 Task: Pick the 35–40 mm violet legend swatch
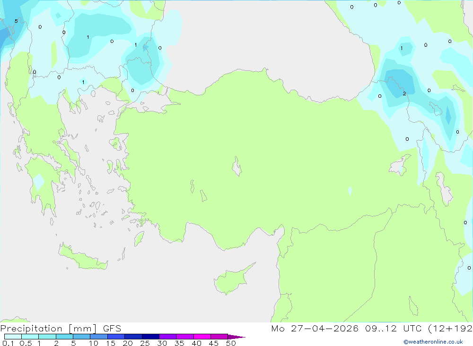pos(185,337)
